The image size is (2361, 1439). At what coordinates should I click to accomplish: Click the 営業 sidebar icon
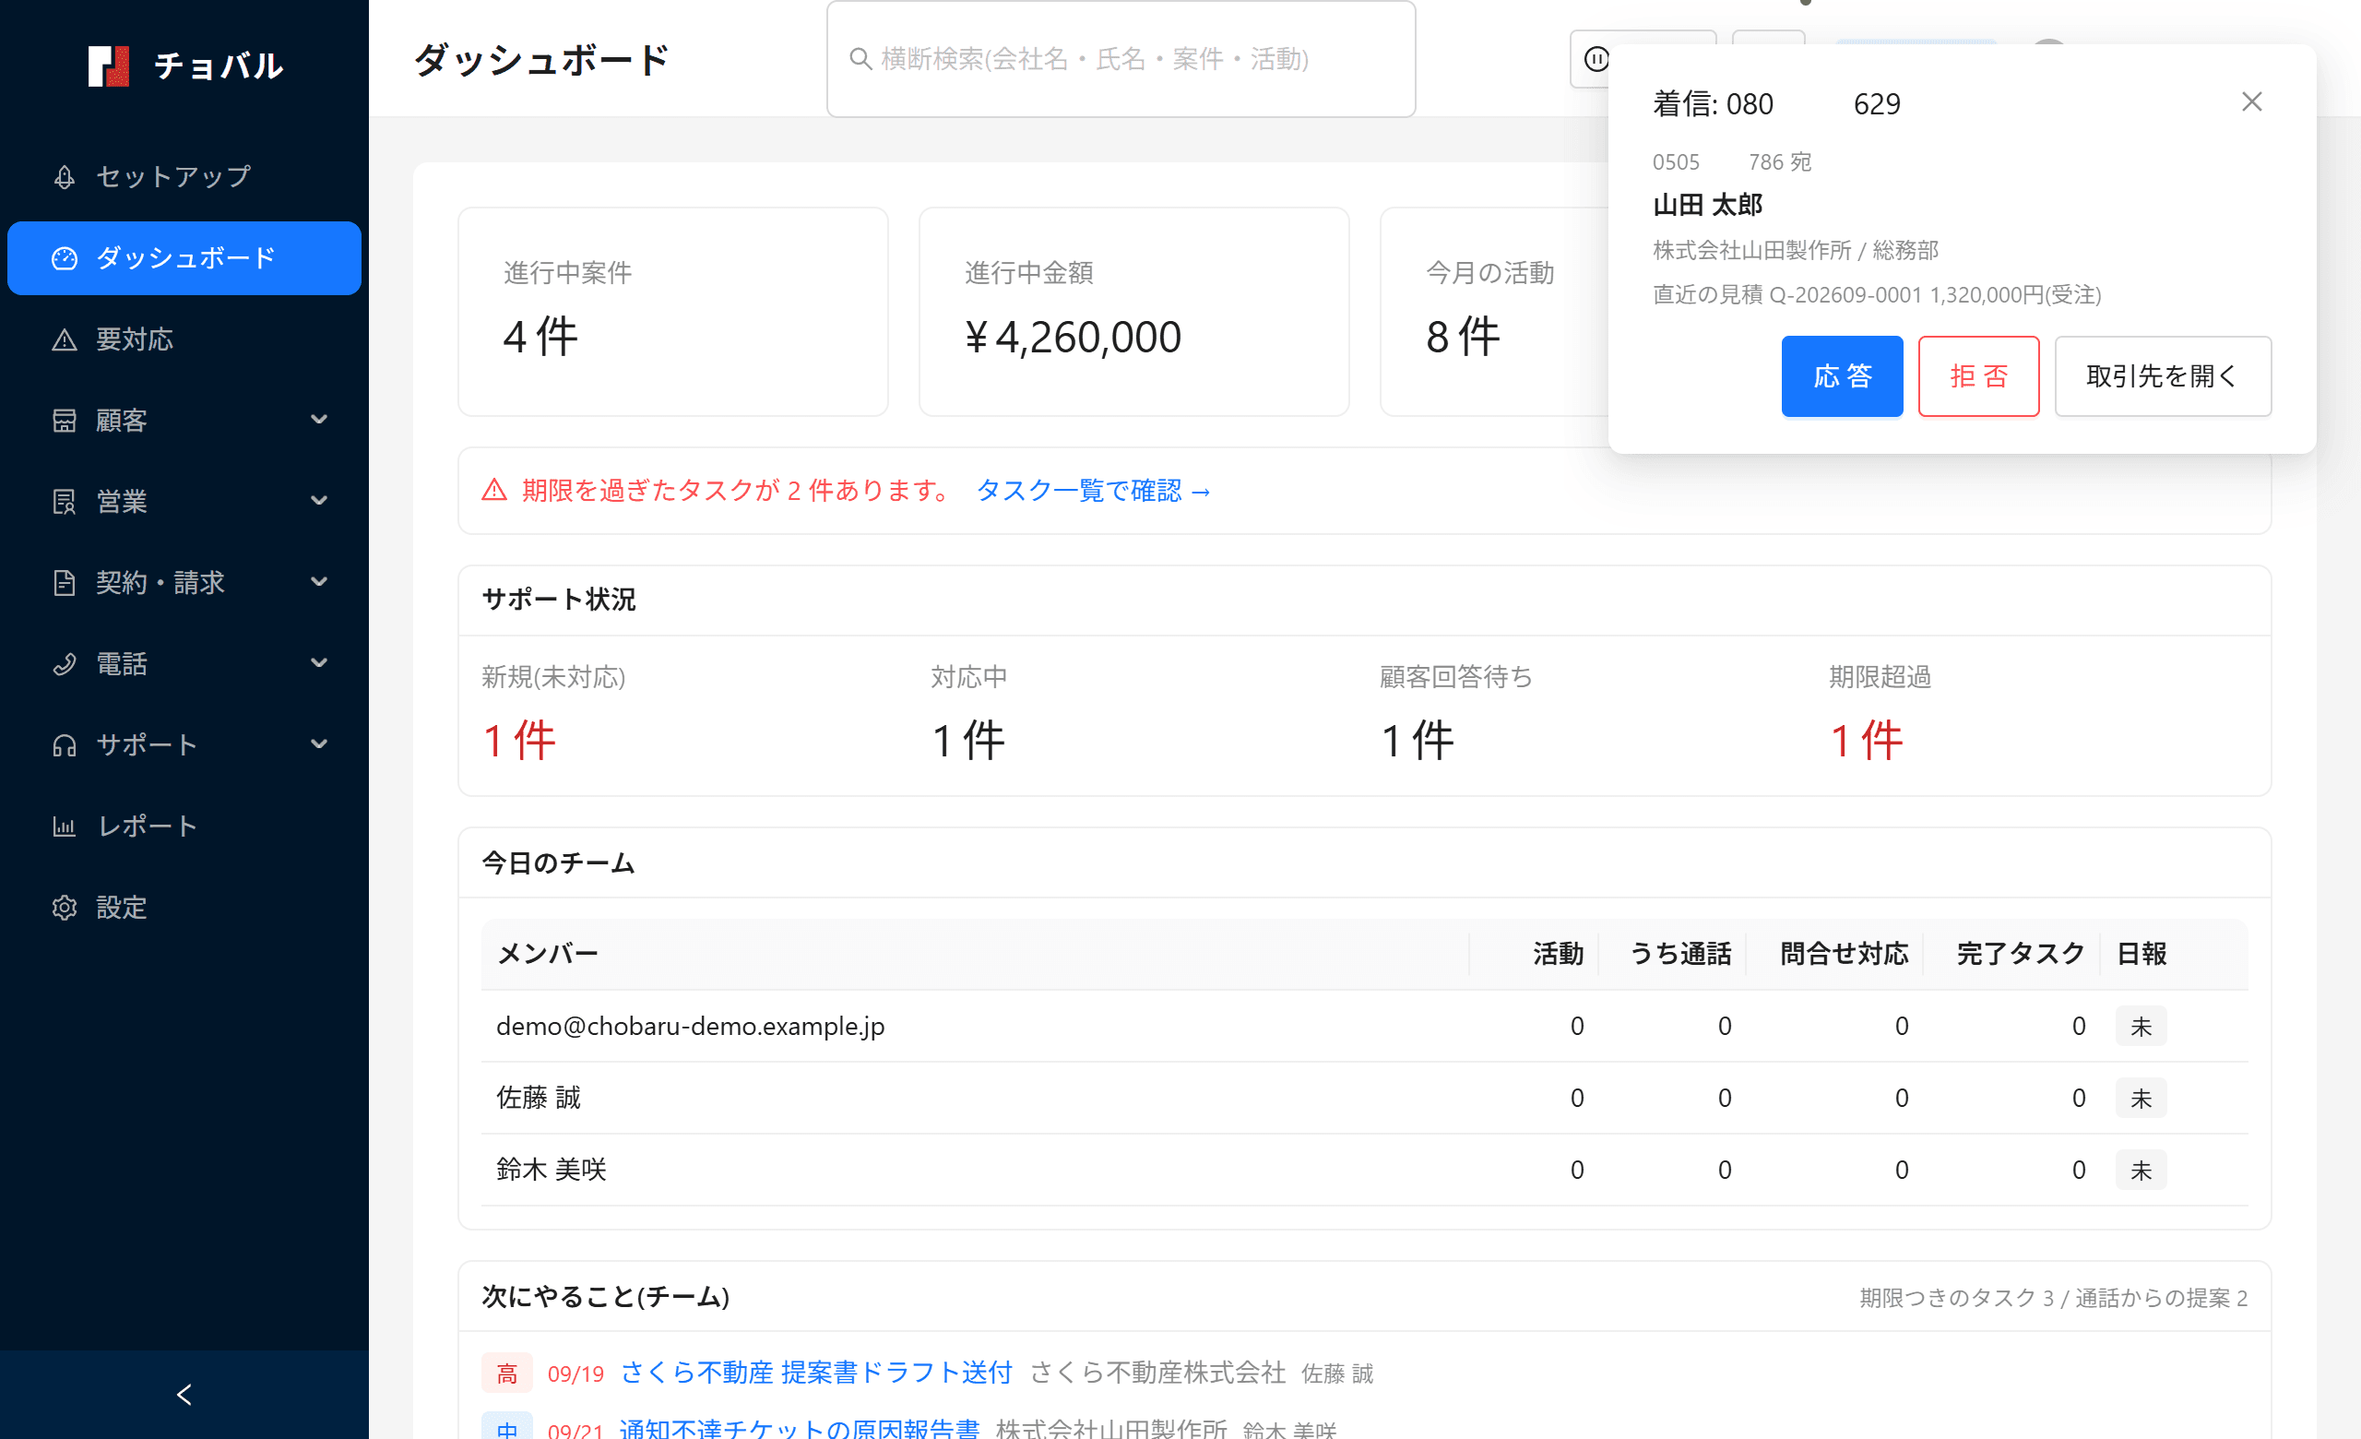(x=65, y=502)
